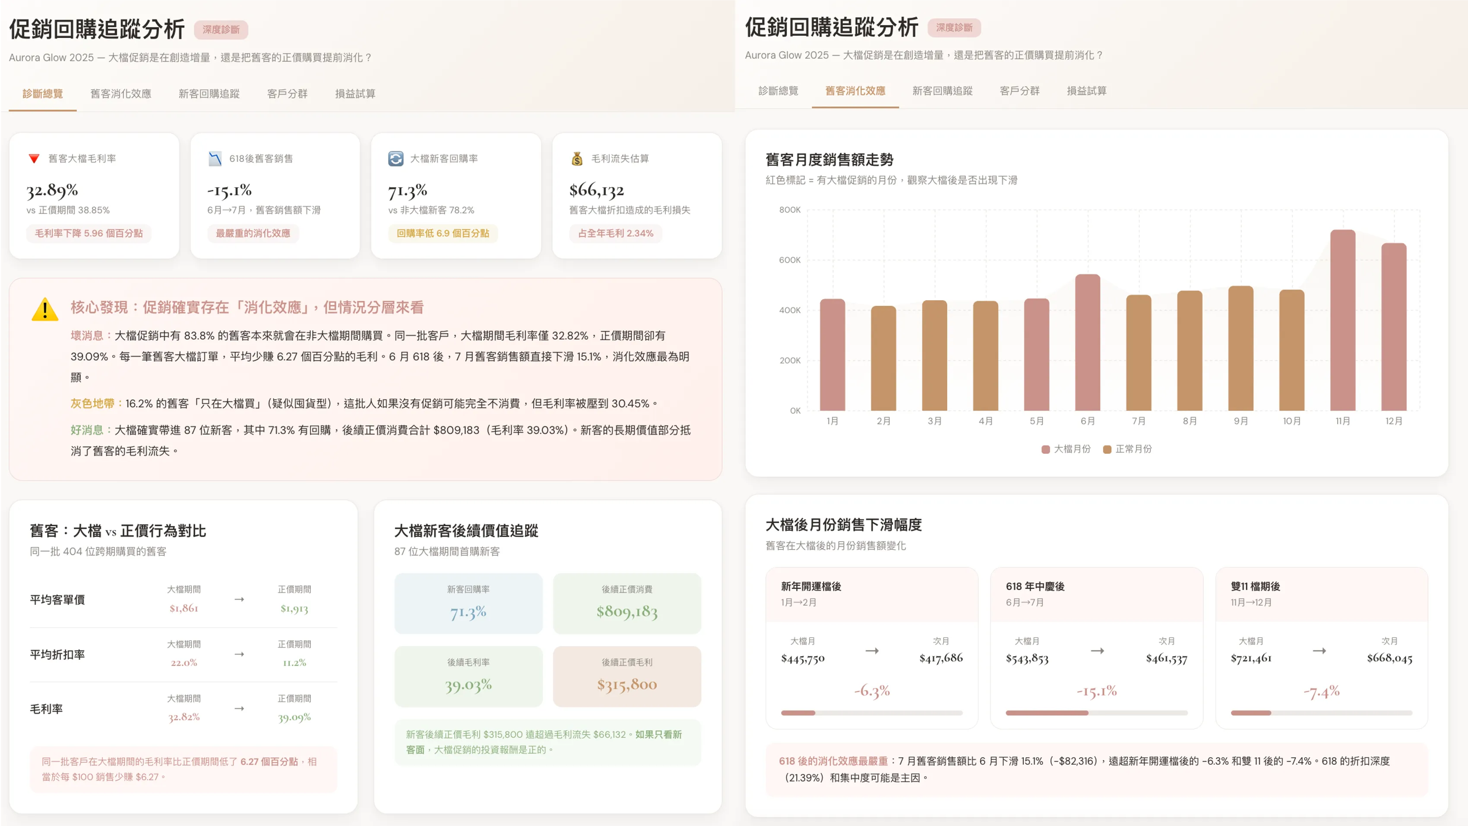Click the arrow icon in the 平均客單價 row
The height and width of the screenshot is (826, 1468).
tap(239, 600)
